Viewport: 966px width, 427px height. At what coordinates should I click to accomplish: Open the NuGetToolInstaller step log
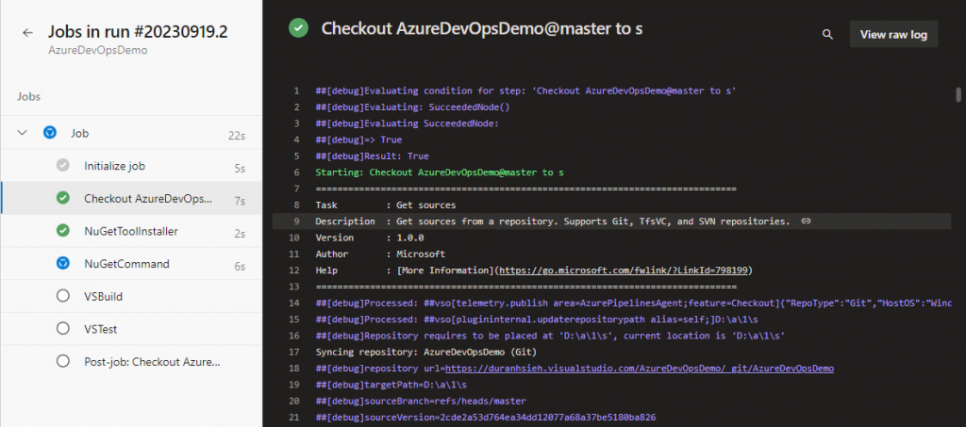click(x=131, y=231)
